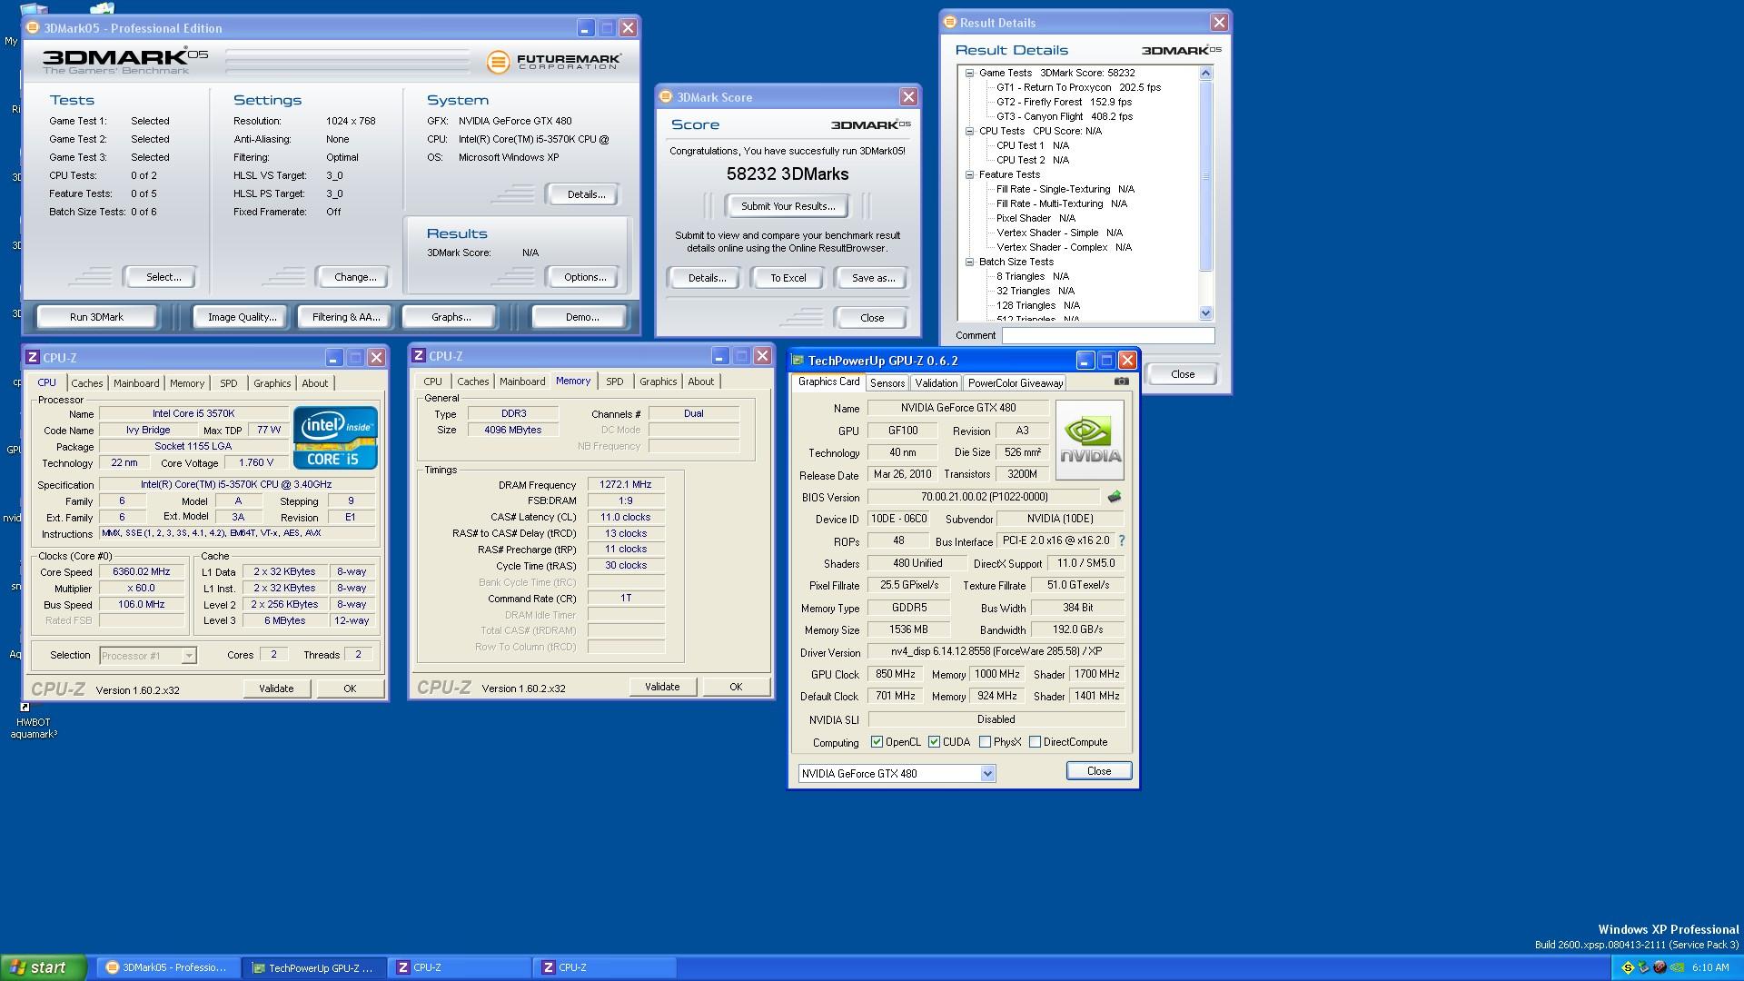This screenshot has width=1744, height=981.
Task: Click the Comment input field
Action: click(x=1107, y=335)
